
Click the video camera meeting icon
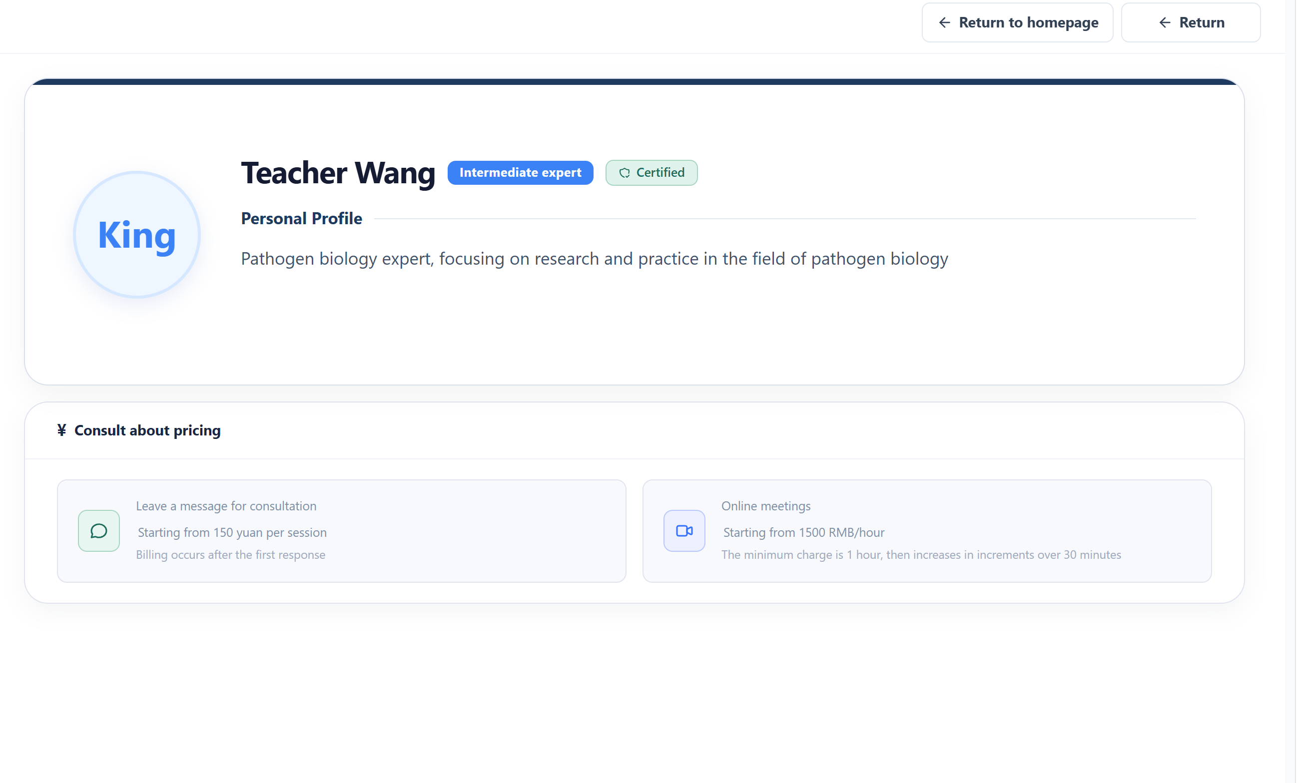click(x=684, y=531)
